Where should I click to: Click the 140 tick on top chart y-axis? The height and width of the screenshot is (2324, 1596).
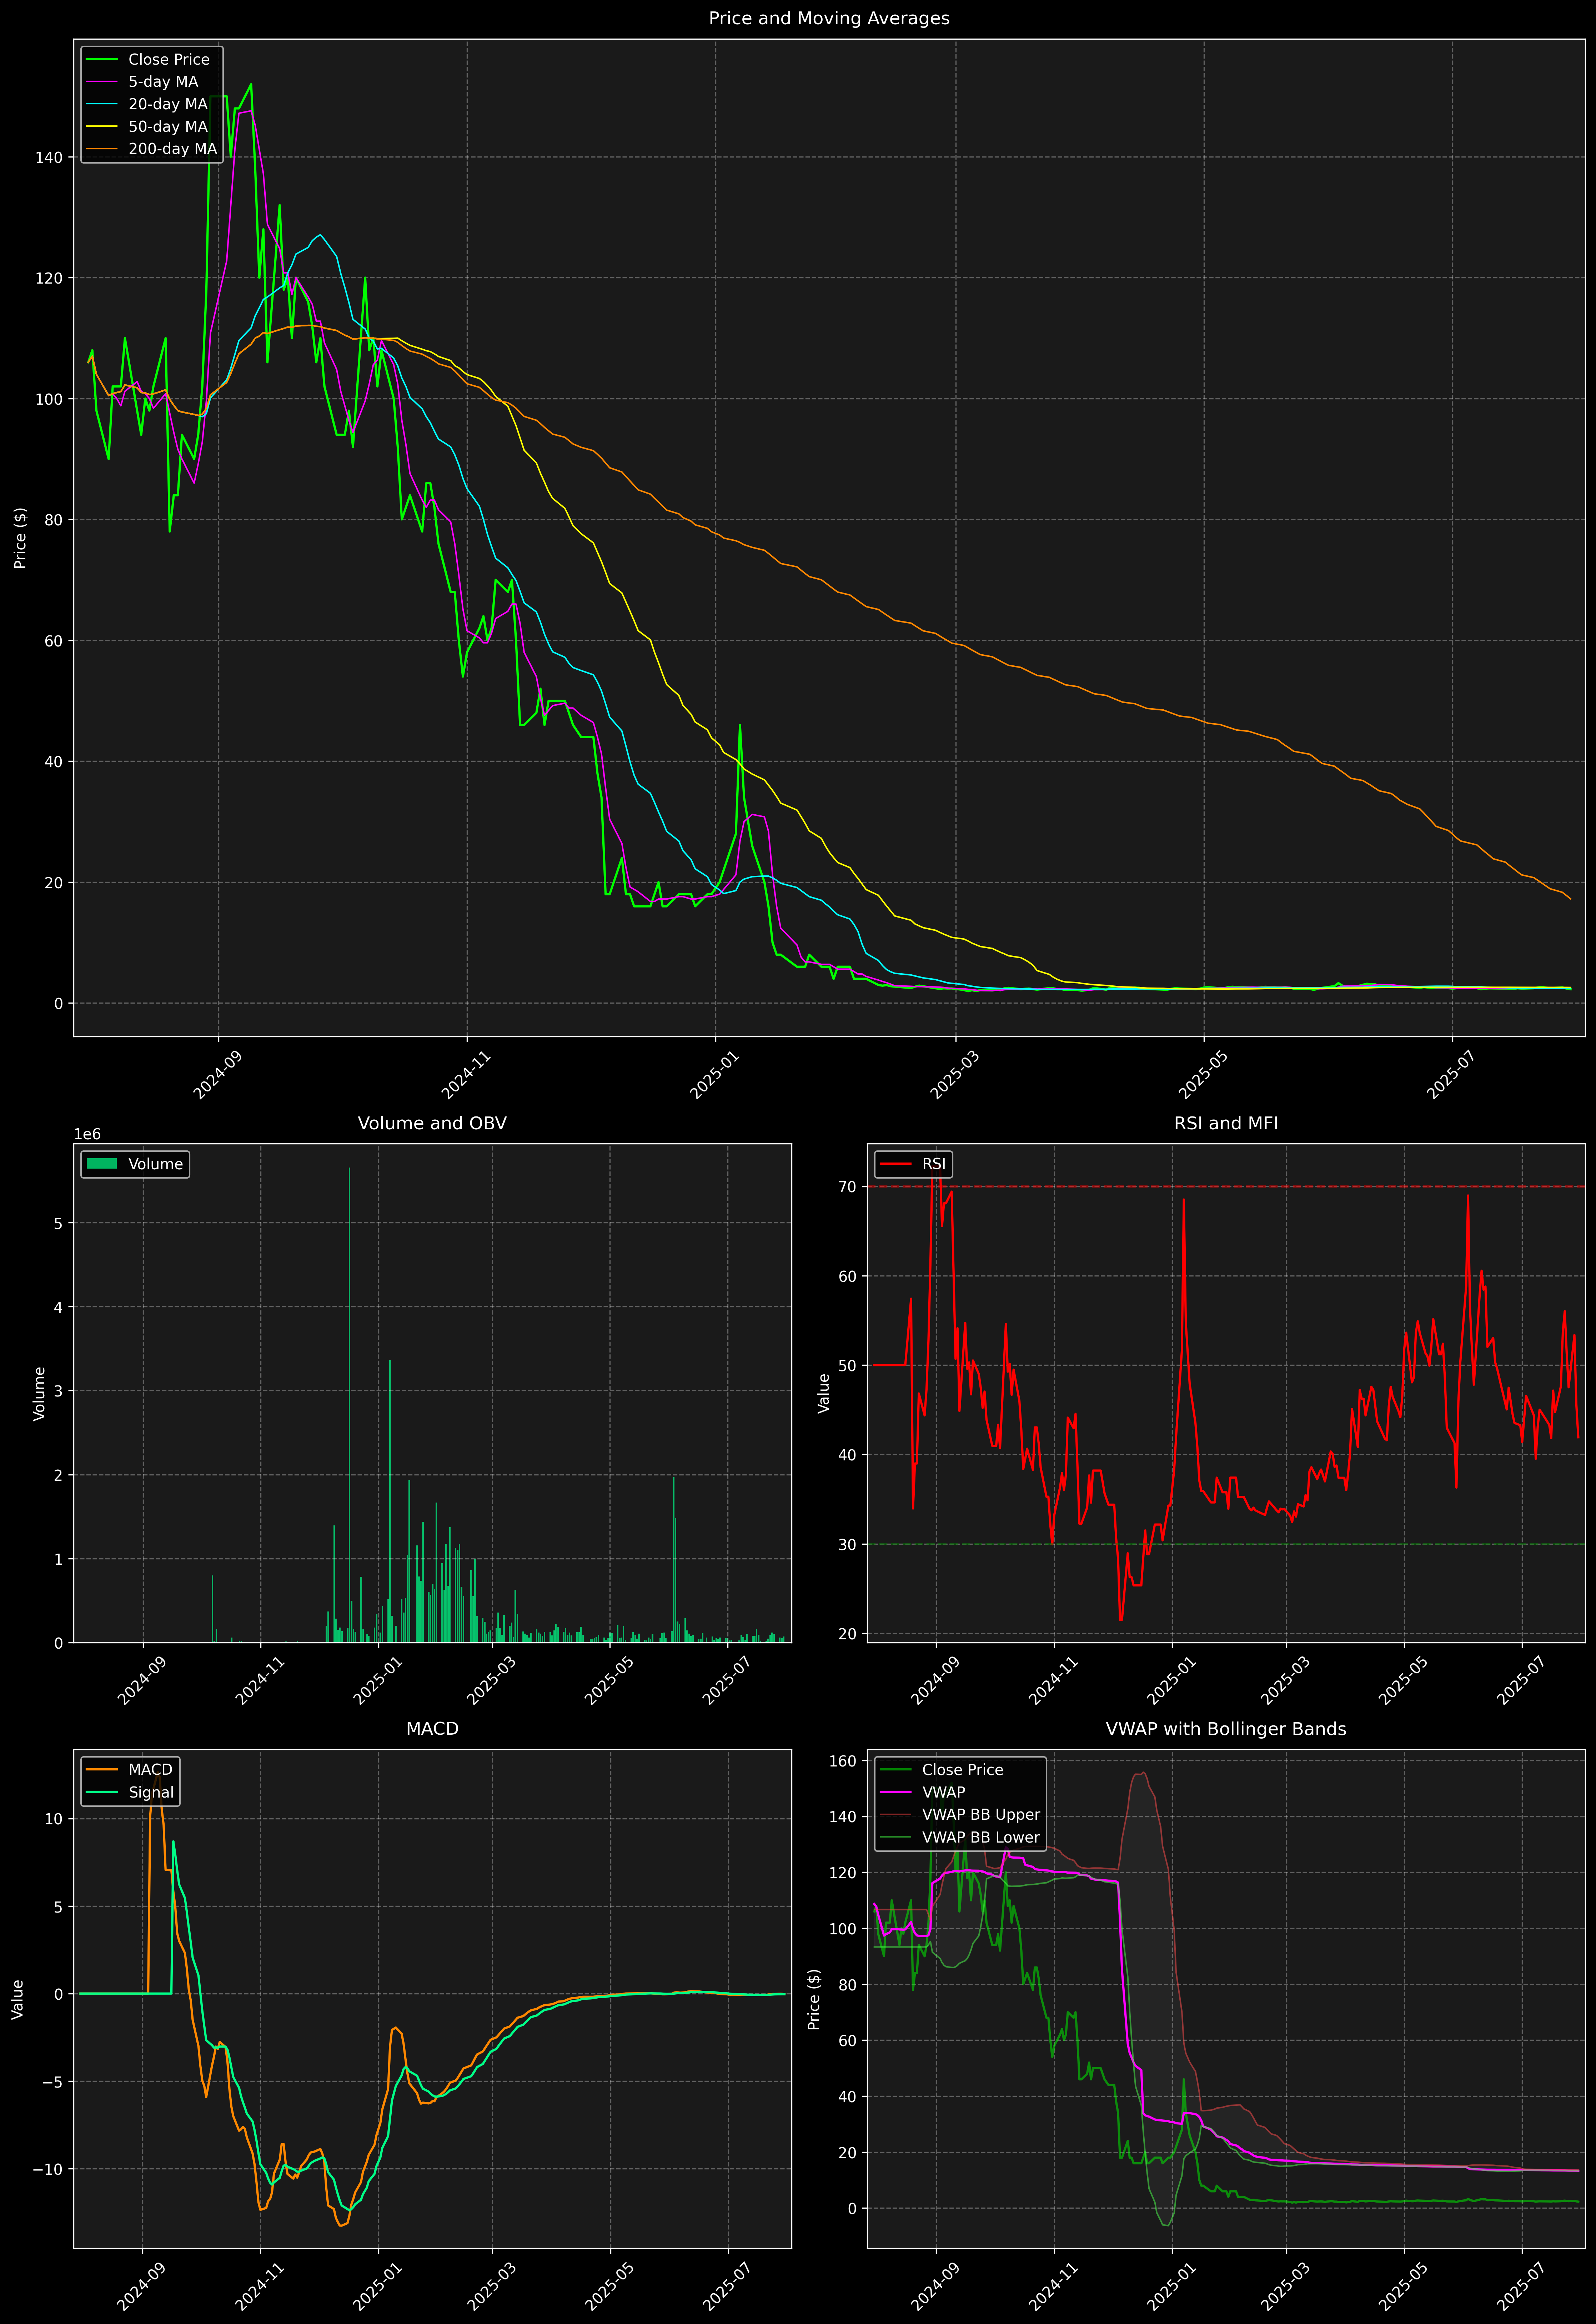pos(49,157)
